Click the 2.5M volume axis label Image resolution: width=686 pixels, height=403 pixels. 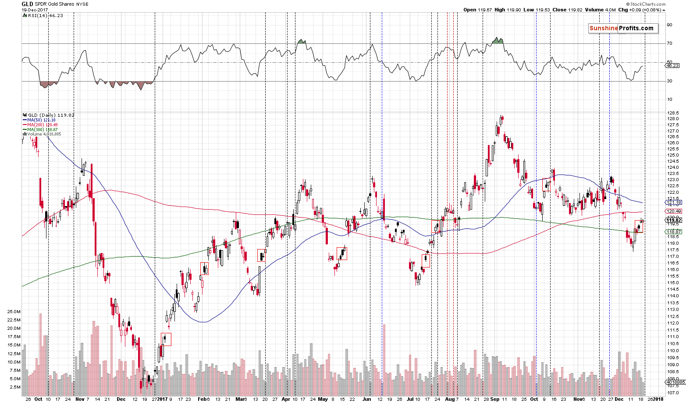tap(15, 387)
